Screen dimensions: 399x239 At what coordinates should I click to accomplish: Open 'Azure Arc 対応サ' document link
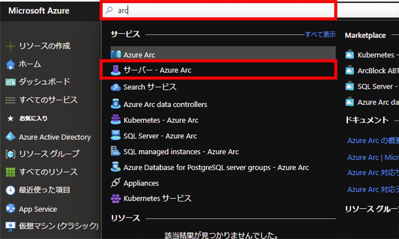click(x=373, y=173)
